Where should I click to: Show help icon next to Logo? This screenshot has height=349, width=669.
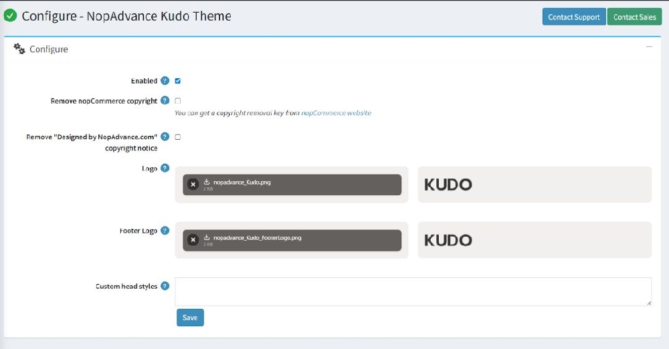[x=165, y=168]
